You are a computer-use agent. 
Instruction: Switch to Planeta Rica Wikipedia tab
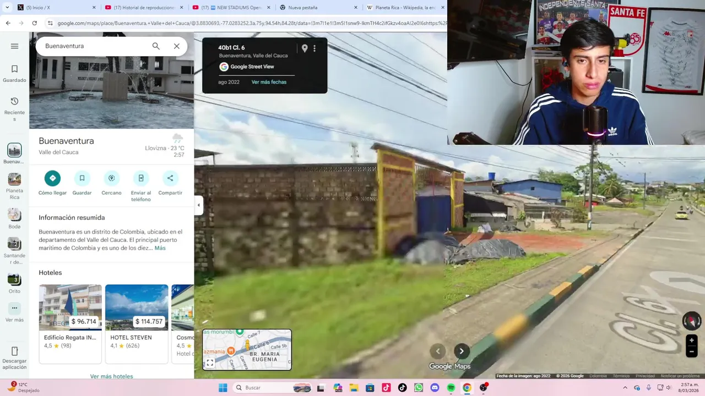click(404, 8)
